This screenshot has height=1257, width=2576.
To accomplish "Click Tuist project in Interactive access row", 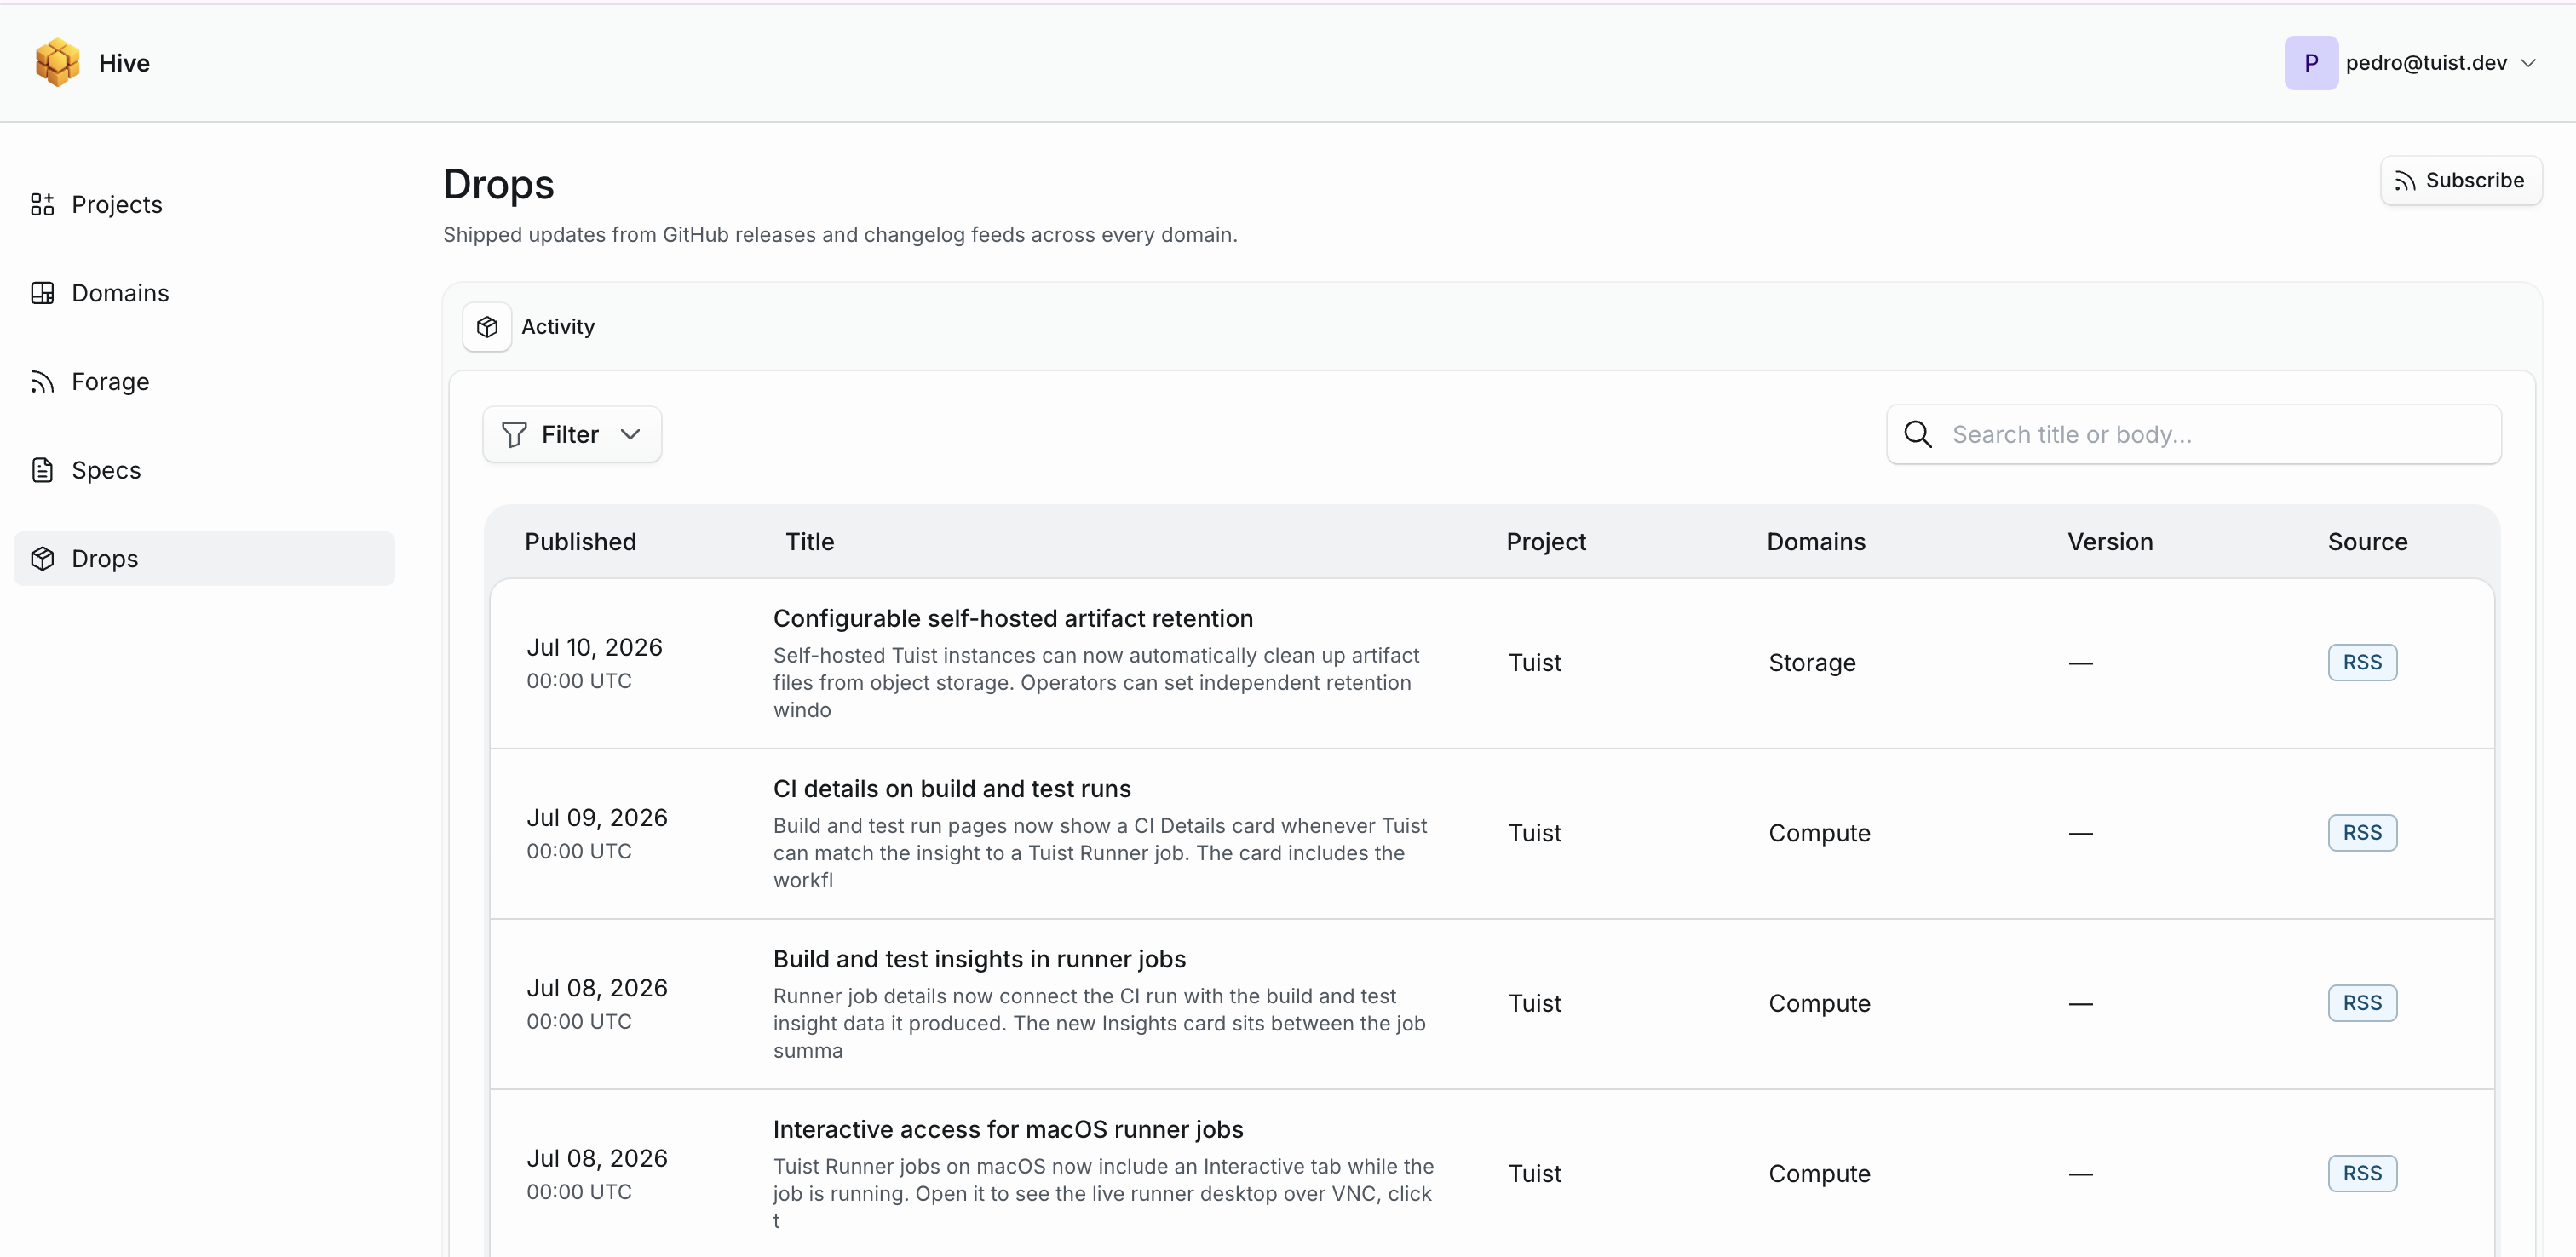I will click(x=1535, y=1173).
